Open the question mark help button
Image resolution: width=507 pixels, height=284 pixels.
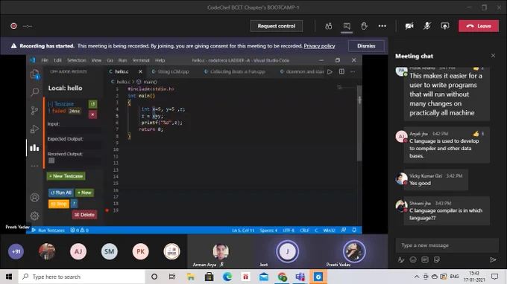click(74, 204)
